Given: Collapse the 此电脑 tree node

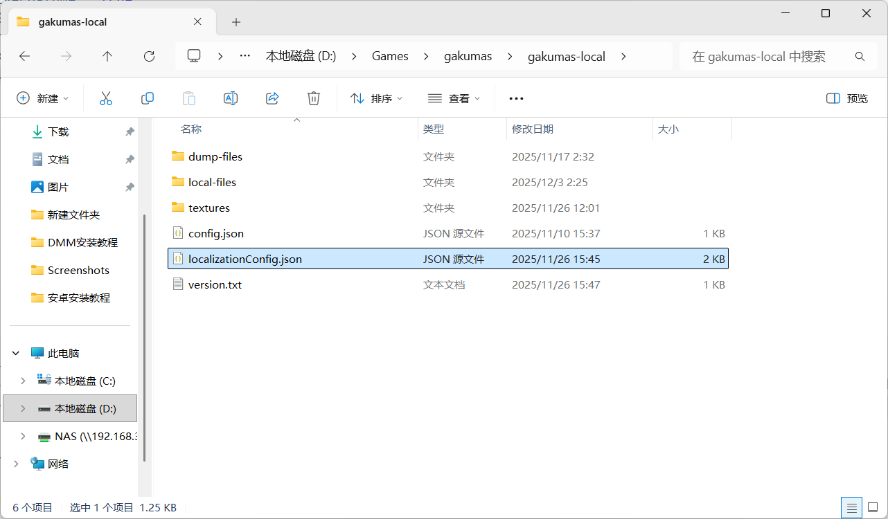Looking at the screenshot, I should click(x=16, y=353).
